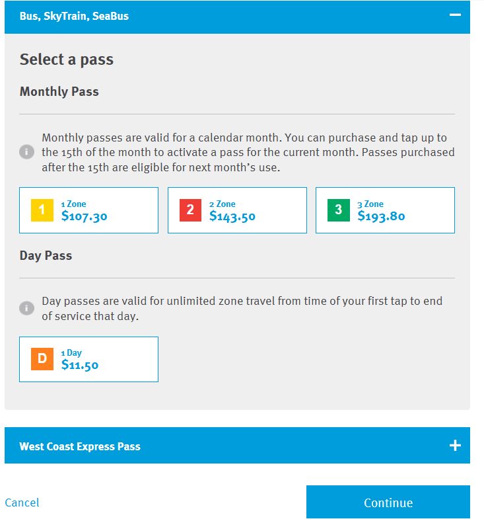This screenshot has width=484, height=527.
Task: Expand the West Coast Express Pass header
Action: click(80, 446)
